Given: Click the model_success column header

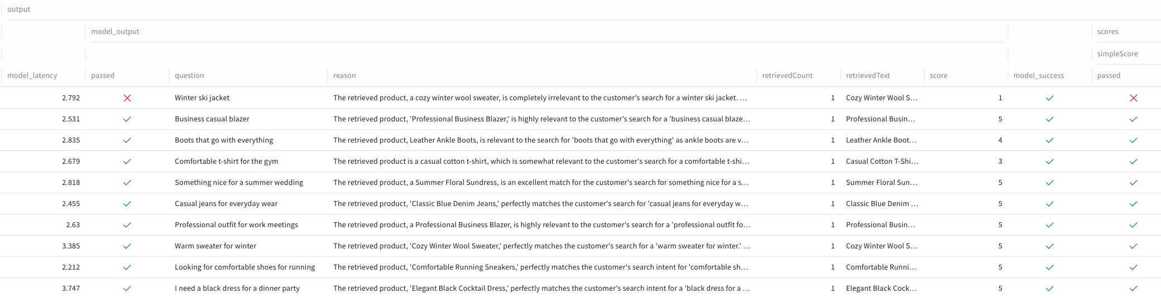Looking at the screenshot, I should click(x=1038, y=76).
